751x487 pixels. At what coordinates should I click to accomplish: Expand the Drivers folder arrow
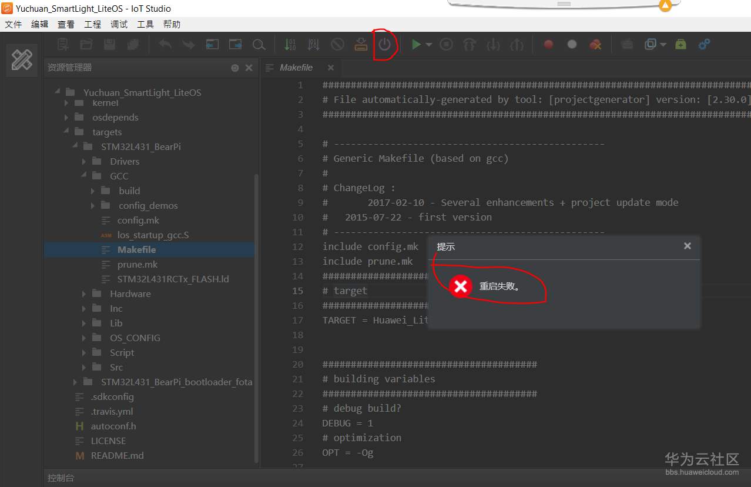click(x=83, y=161)
